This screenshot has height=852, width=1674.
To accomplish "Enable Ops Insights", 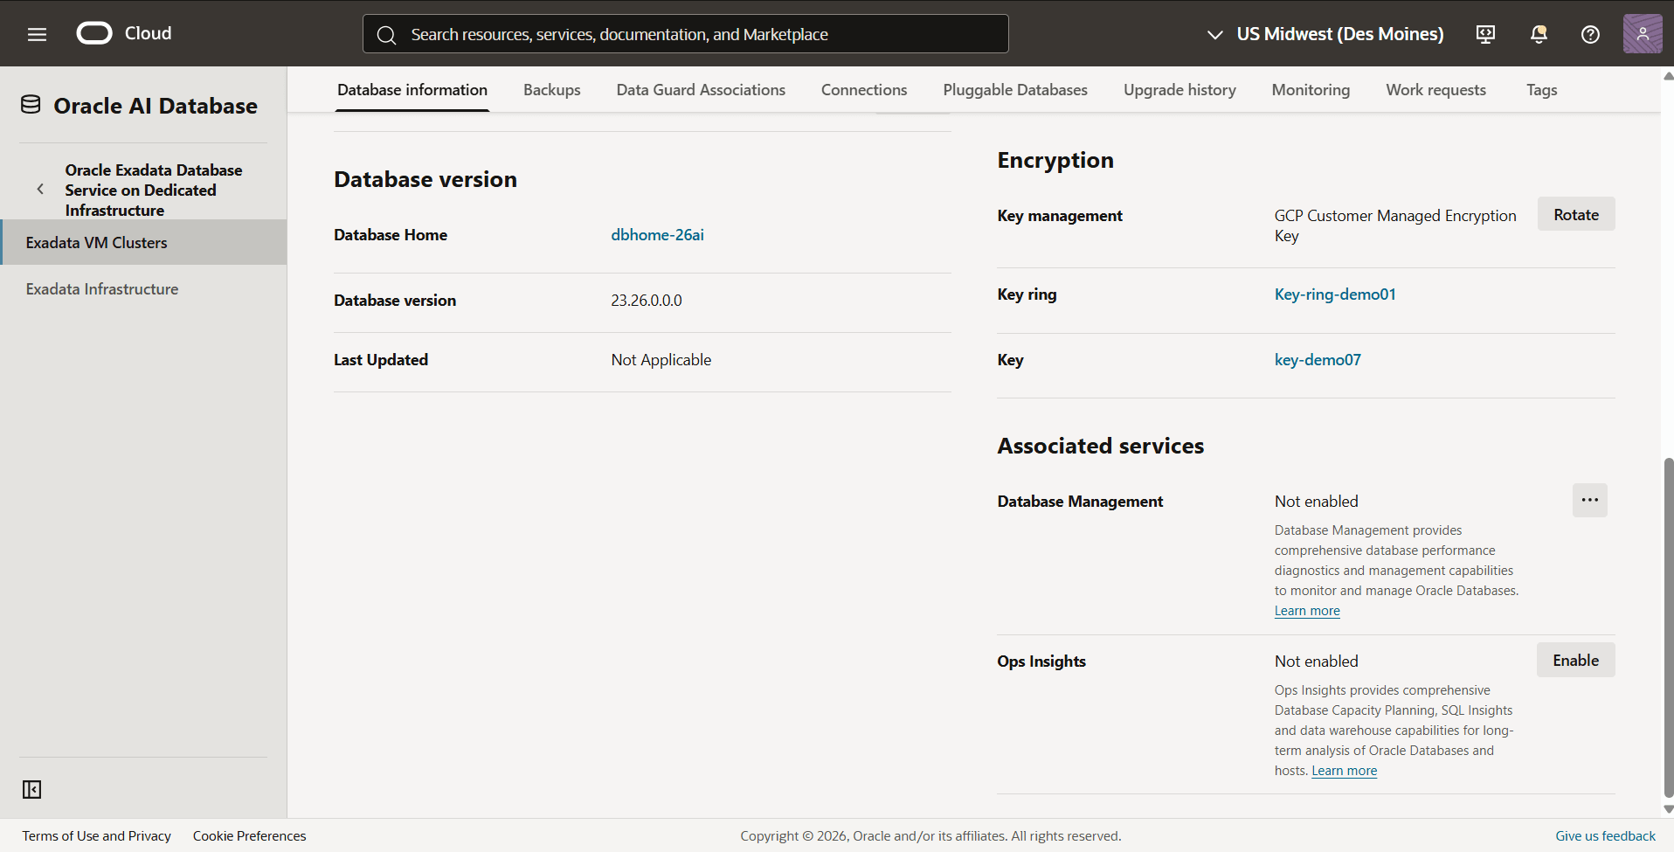I will click(x=1575, y=660).
